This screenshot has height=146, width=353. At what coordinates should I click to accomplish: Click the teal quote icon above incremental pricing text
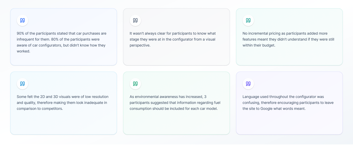(248, 20)
